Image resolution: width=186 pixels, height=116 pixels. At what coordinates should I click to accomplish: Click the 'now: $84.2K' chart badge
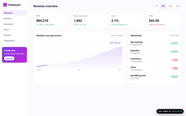(115, 43)
